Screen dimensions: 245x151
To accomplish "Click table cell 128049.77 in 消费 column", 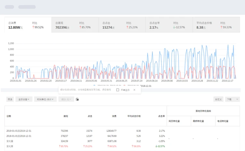I will [x=111, y=131].
